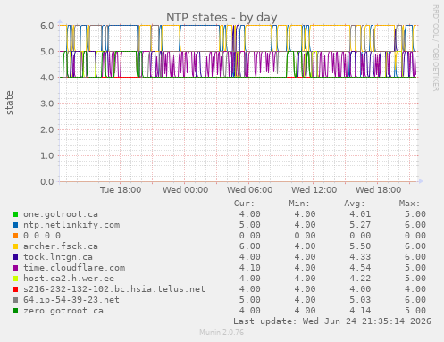Click the 64.ip-54-39-23.net gray swatch

pos(15,300)
